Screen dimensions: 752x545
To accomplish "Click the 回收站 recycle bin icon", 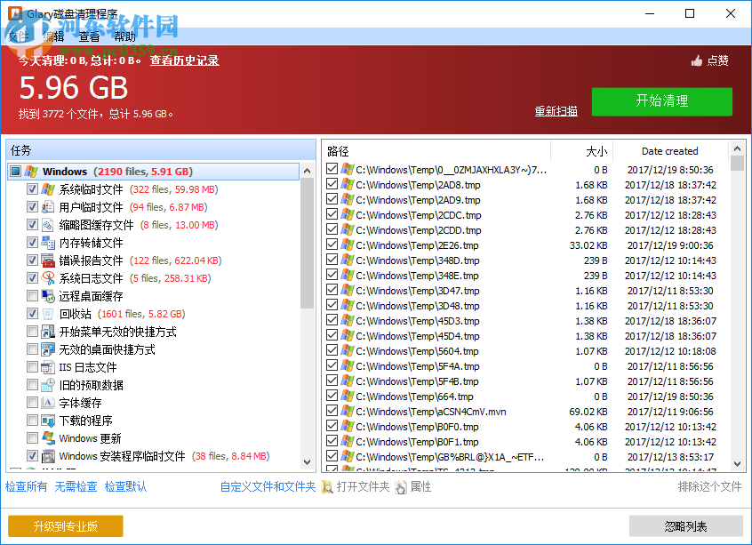I will pos(46,314).
